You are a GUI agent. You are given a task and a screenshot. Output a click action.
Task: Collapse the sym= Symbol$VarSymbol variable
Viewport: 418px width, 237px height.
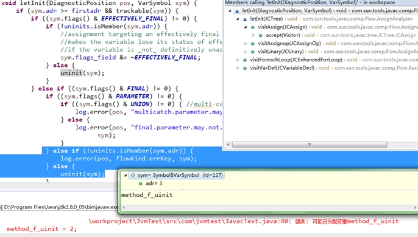point(125,175)
